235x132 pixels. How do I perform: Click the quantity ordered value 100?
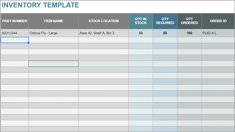pos(189,33)
